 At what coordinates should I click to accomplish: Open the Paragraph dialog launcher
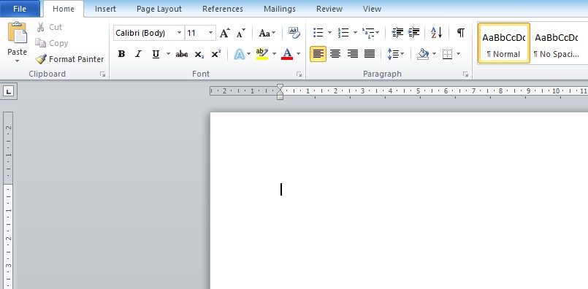[465, 74]
